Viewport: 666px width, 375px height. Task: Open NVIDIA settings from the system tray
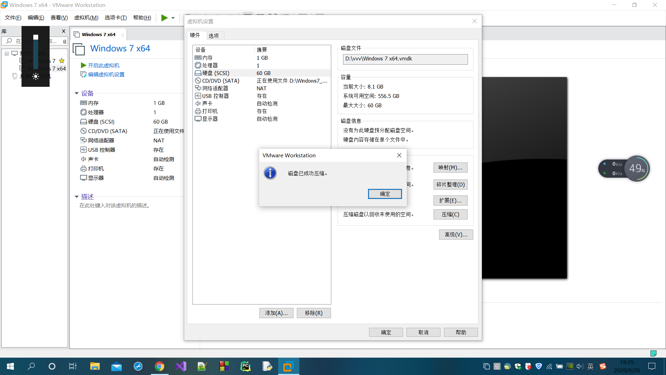[x=570, y=366]
